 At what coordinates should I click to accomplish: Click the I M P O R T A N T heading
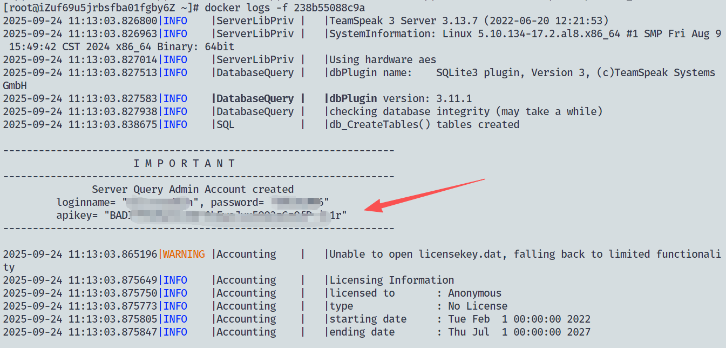pos(184,163)
